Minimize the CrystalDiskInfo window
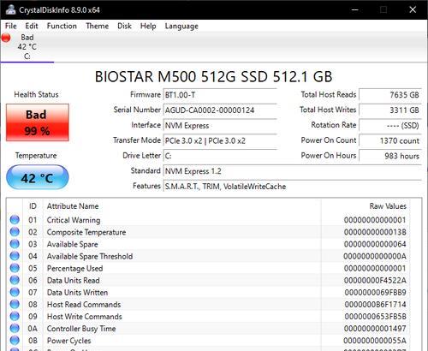 [354, 9]
